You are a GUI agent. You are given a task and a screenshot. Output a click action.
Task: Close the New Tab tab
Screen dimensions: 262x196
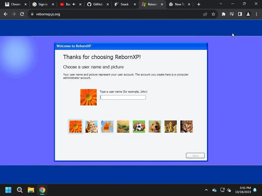189,4
